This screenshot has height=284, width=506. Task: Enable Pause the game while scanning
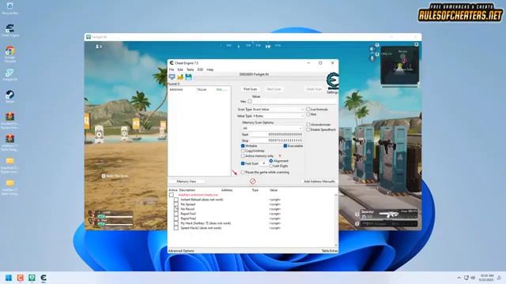coord(243,172)
